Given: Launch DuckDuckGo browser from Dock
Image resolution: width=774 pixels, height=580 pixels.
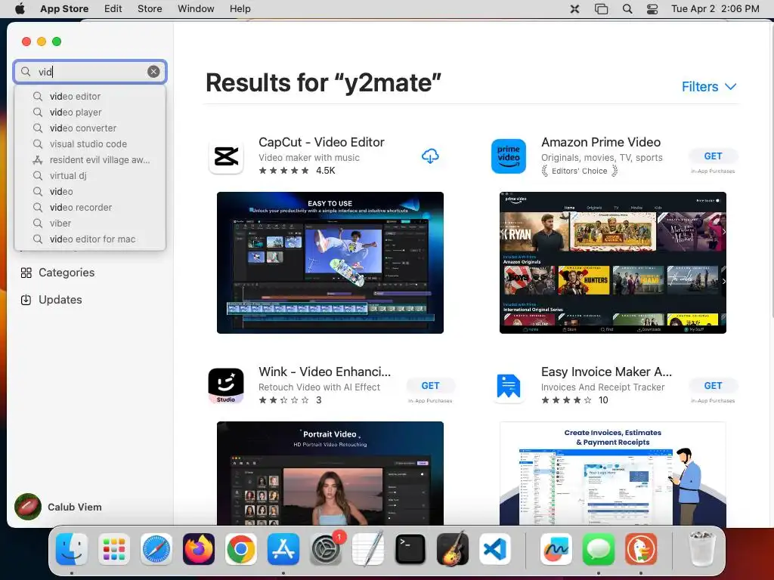Looking at the screenshot, I should [x=641, y=549].
